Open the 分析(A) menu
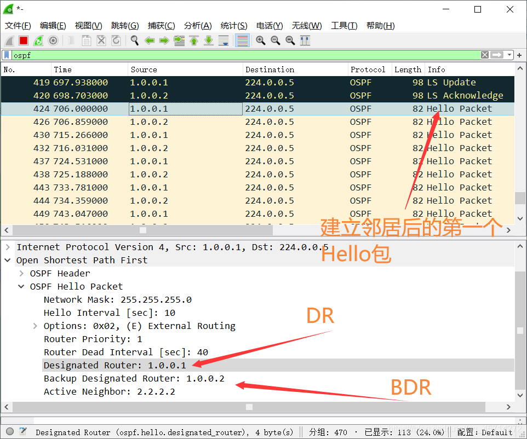This screenshot has width=527, height=439. pyautogui.click(x=198, y=26)
